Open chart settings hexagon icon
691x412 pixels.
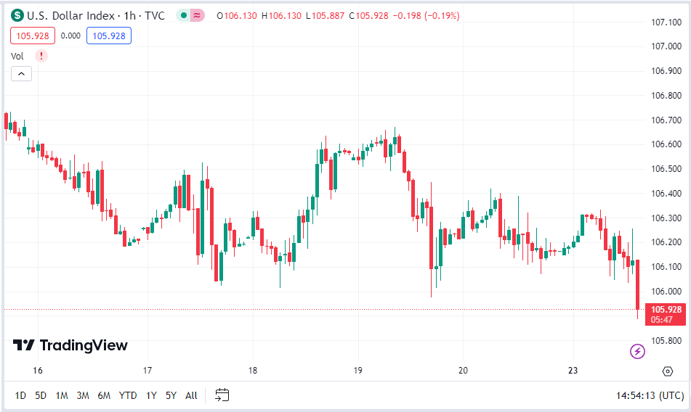(x=668, y=371)
